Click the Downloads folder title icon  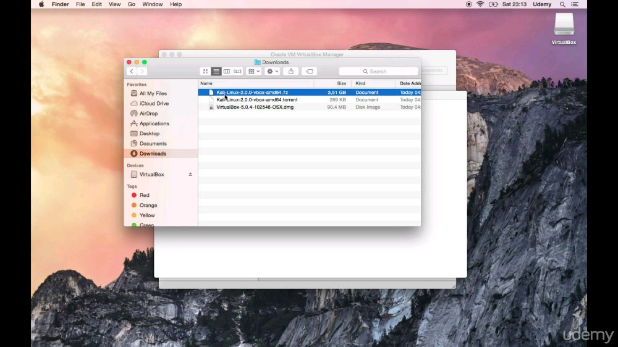(x=257, y=62)
